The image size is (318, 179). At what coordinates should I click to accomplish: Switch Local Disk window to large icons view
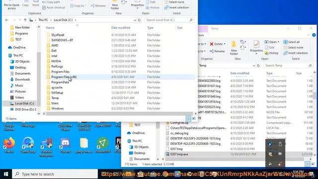[194, 118]
